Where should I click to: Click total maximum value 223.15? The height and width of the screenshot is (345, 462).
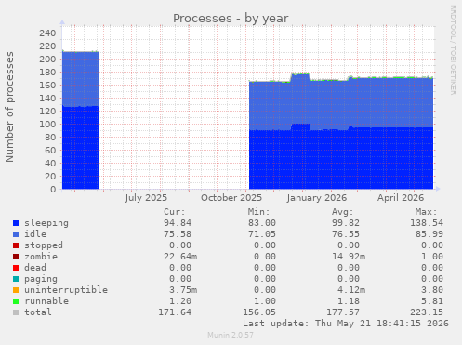(427, 312)
